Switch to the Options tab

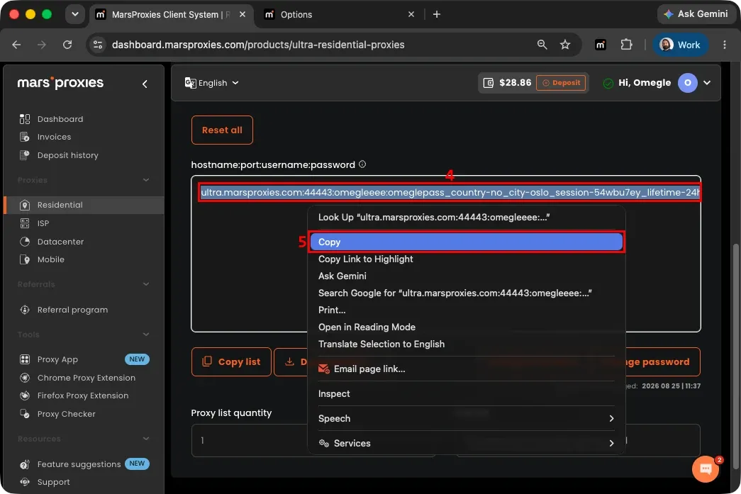[x=337, y=15]
